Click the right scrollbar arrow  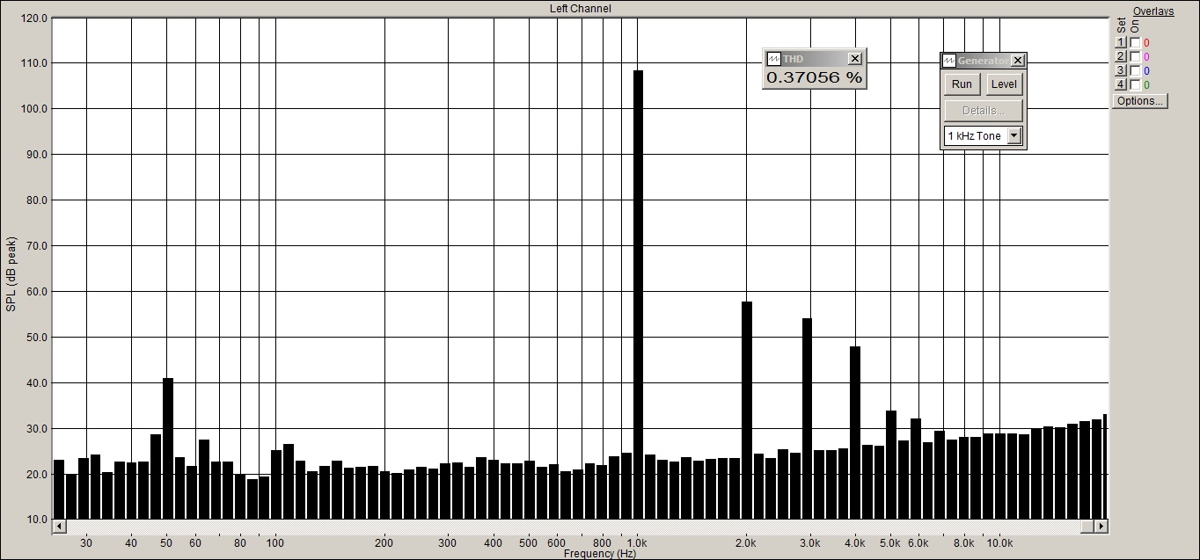point(1101,526)
